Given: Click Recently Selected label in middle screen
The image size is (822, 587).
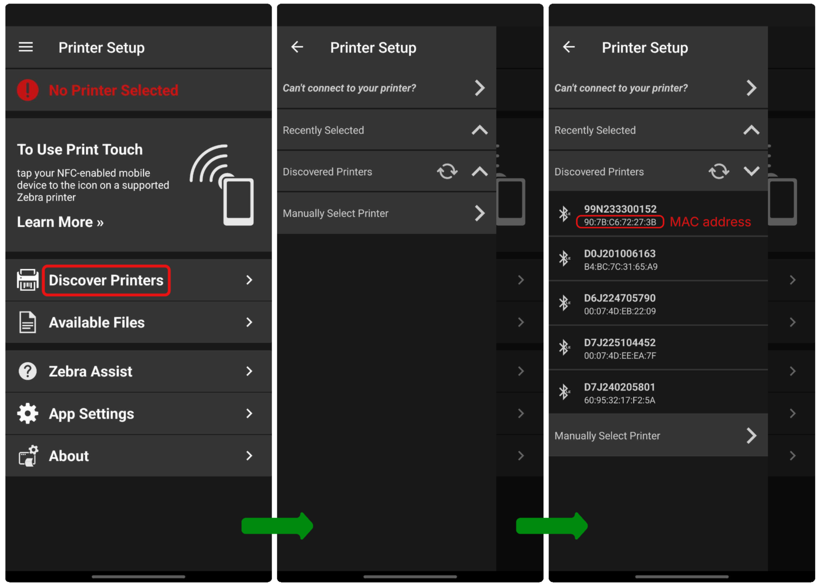Looking at the screenshot, I should tap(323, 130).
